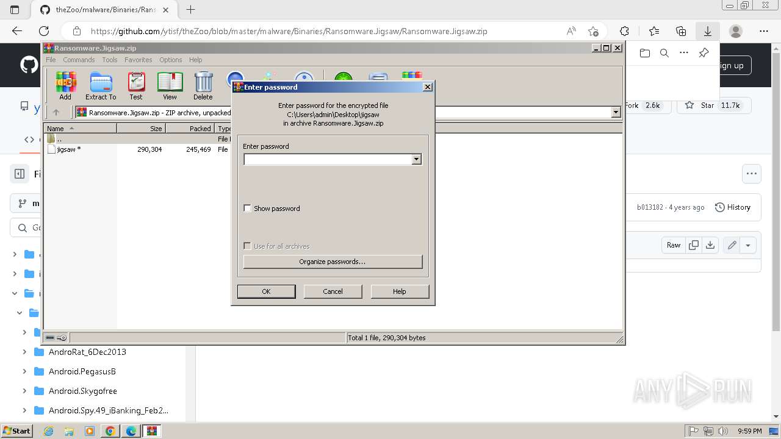The width and height of the screenshot is (781, 439).
Task: Expand the AndroRat_6Dec2013 folder
Action: (x=24, y=352)
